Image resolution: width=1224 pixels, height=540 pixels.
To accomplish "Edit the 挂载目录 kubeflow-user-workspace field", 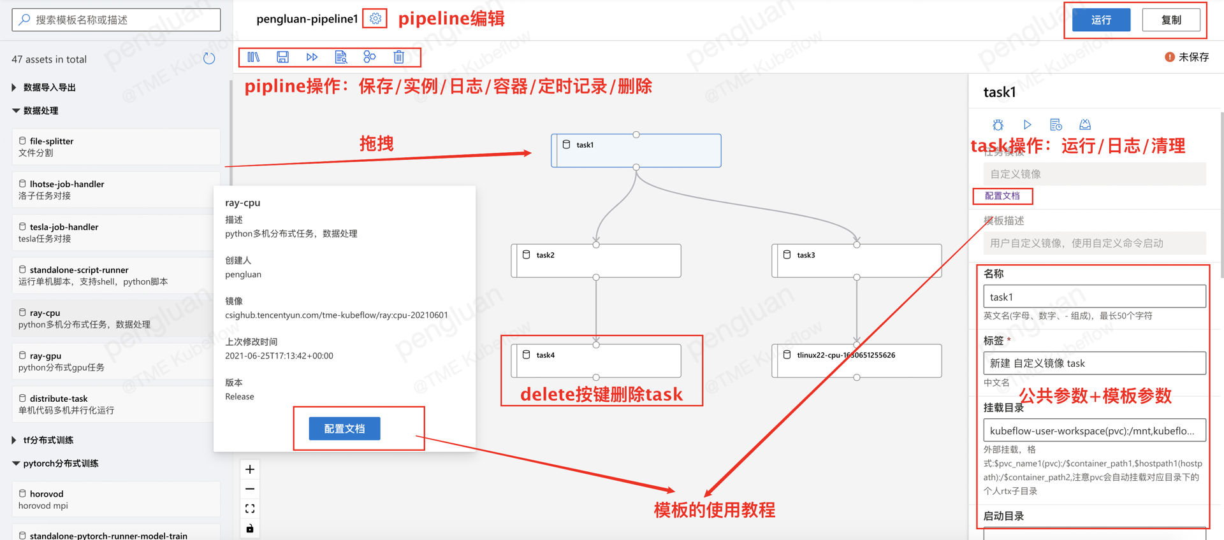I will pyautogui.click(x=1095, y=430).
